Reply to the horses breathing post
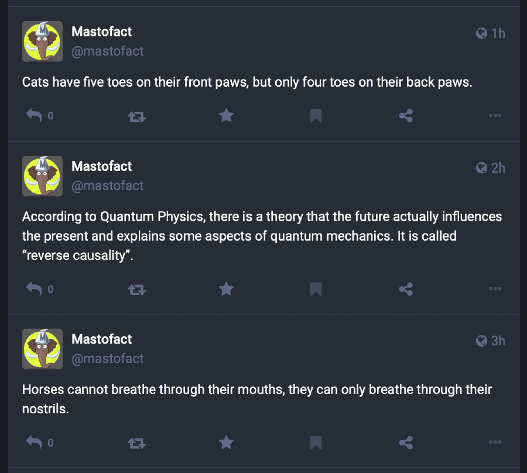Screen dimensions: 527x473 pyautogui.click(x=34, y=442)
